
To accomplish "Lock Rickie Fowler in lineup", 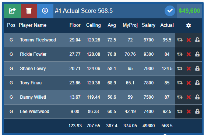I will pyautogui.click(x=197, y=54).
